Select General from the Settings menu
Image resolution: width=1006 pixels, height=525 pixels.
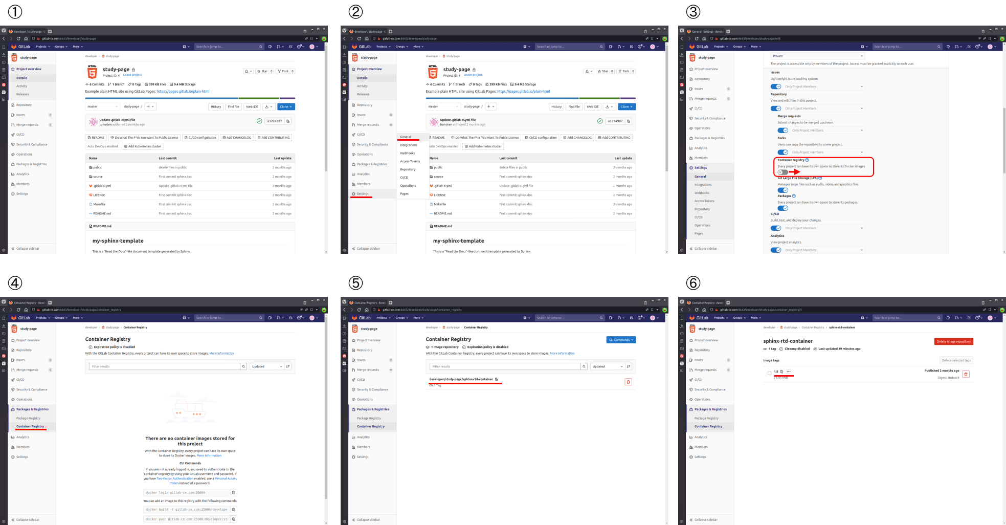406,137
